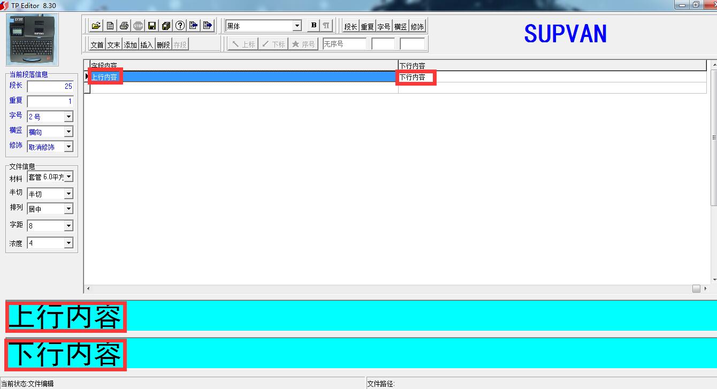This screenshot has width=717, height=389.
Task: Create a new document with the page icon
Action: [110, 26]
